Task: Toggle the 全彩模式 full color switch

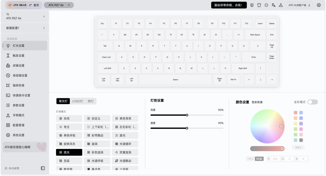Action: click(x=313, y=102)
